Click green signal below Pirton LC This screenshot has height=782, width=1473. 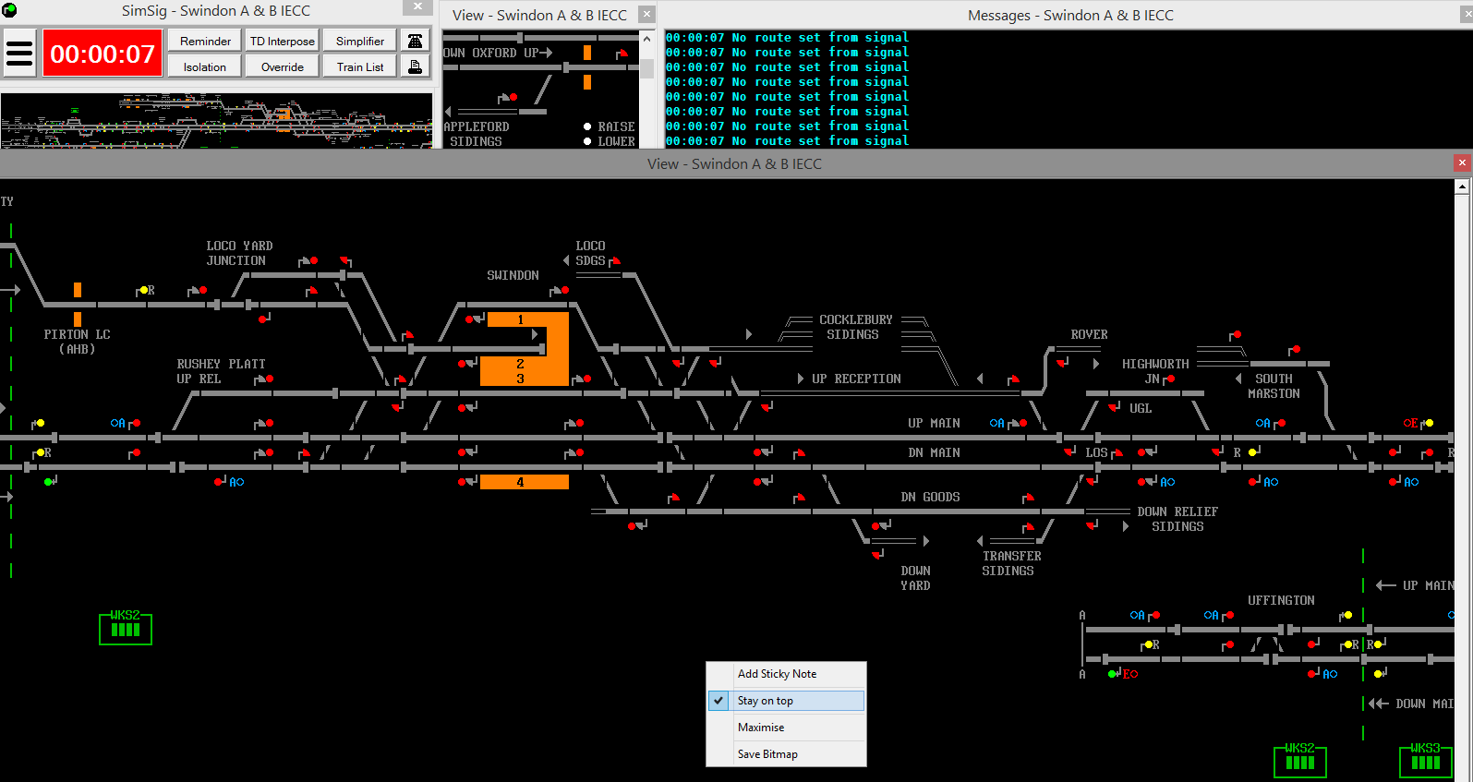click(51, 481)
